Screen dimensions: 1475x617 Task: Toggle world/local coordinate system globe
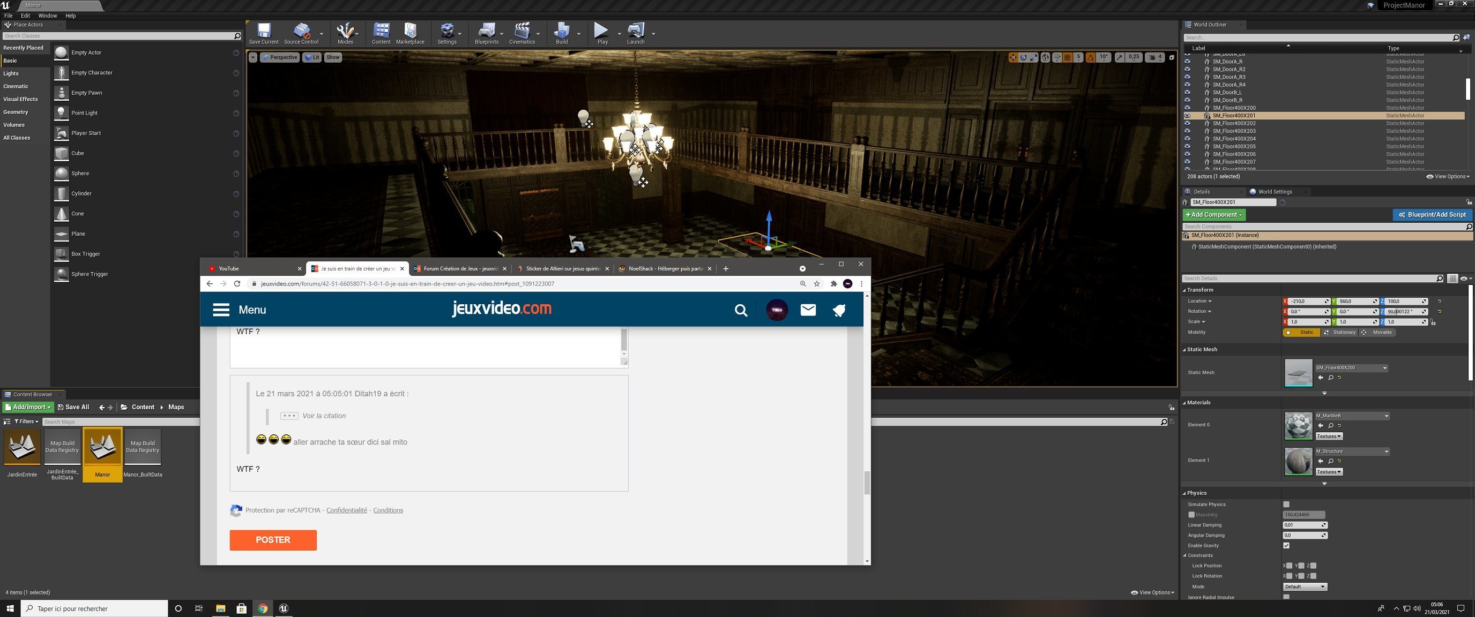pyautogui.click(x=1045, y=57)
